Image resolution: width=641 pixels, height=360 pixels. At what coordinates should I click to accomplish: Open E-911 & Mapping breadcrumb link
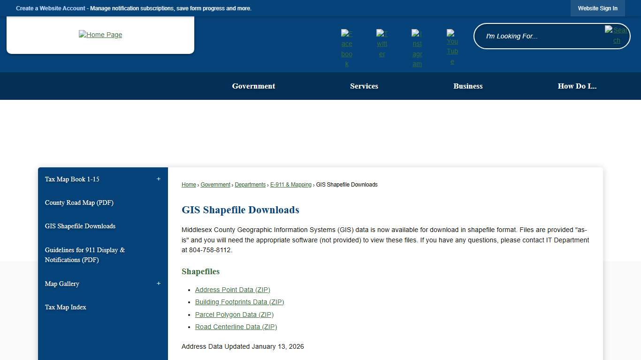click(x=290, y=184)
